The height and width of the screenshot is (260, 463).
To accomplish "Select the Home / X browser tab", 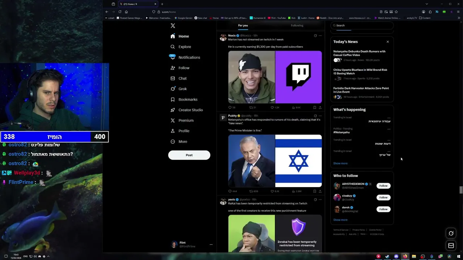I will [139, 4].
